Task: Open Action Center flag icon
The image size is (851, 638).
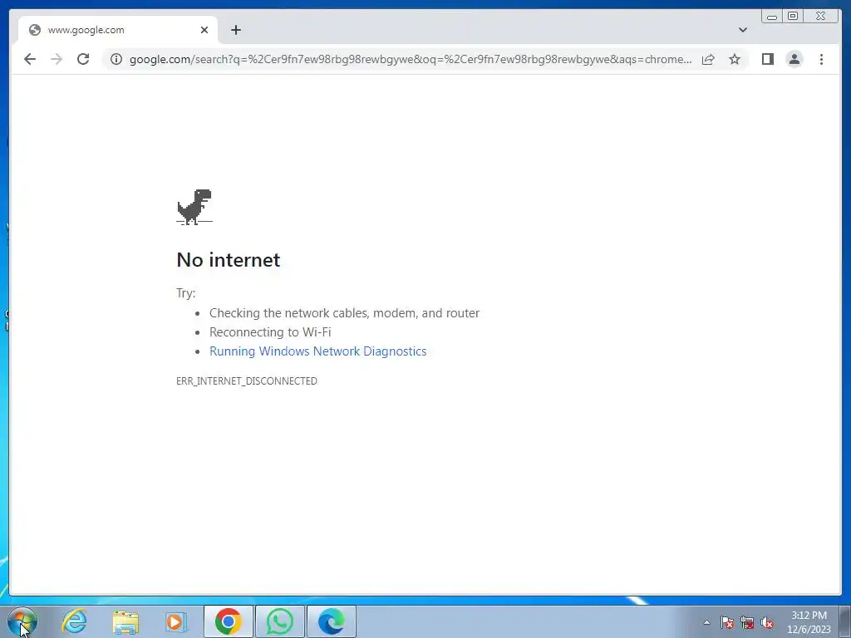Action: point(726,622)
